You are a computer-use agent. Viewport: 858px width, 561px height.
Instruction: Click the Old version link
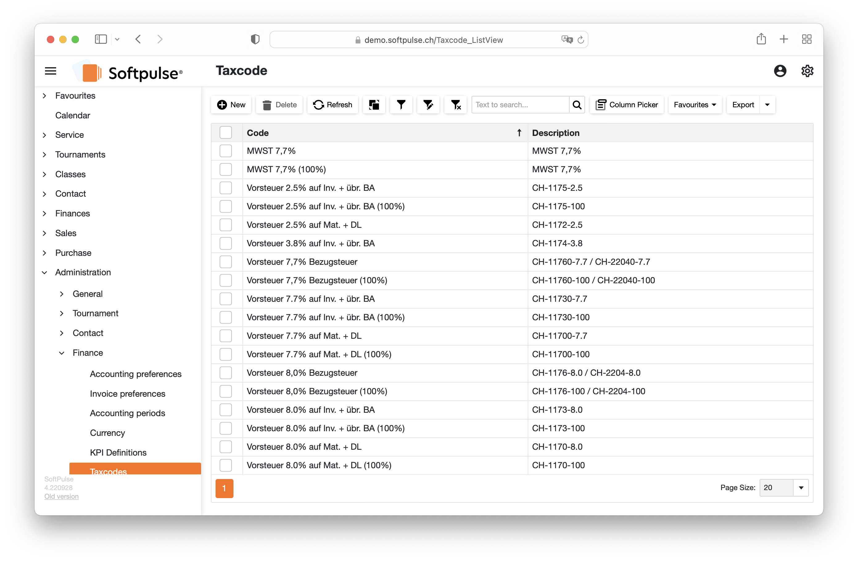click(61, 496)
